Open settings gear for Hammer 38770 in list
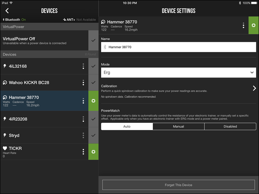 point(93,101)
